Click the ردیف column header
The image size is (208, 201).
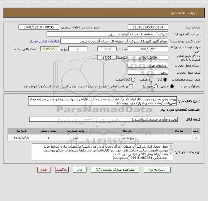196,131
